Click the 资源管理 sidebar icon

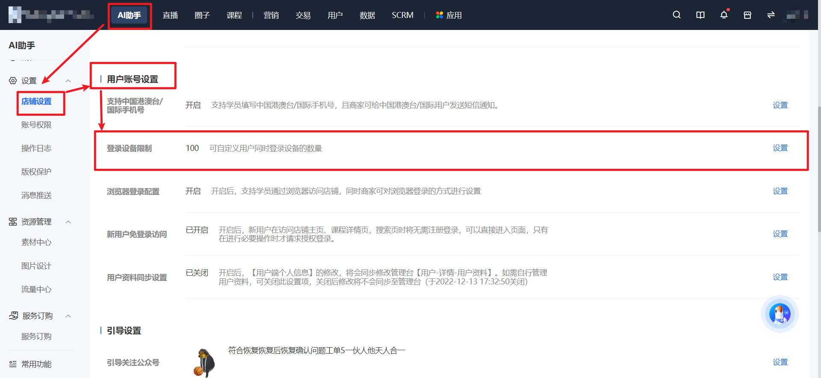13,221
